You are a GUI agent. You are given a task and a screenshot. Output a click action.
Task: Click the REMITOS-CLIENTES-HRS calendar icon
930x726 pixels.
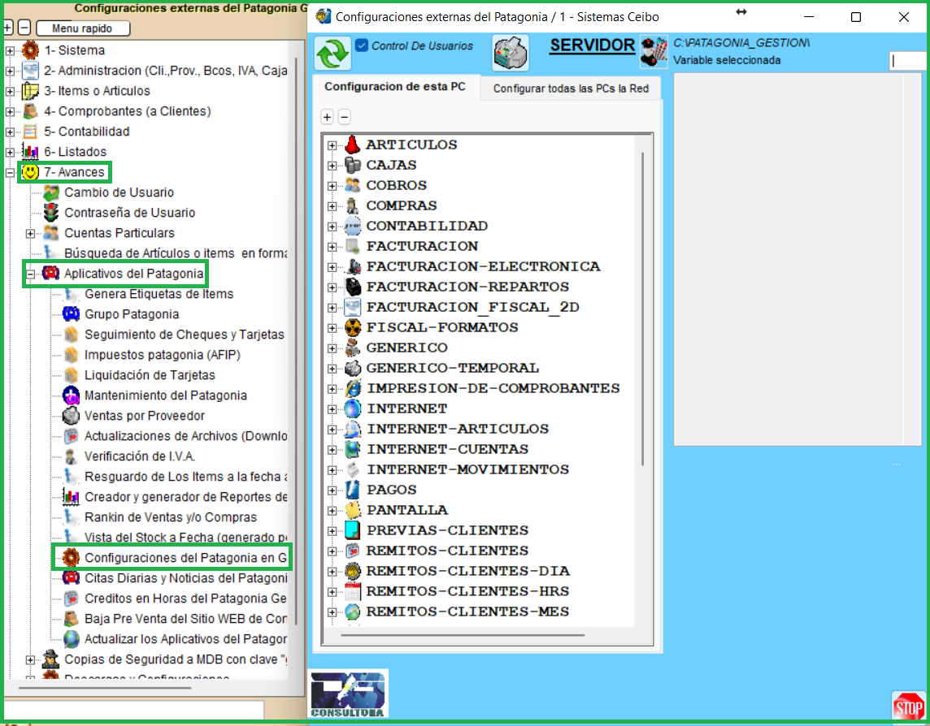click(353, 591)
